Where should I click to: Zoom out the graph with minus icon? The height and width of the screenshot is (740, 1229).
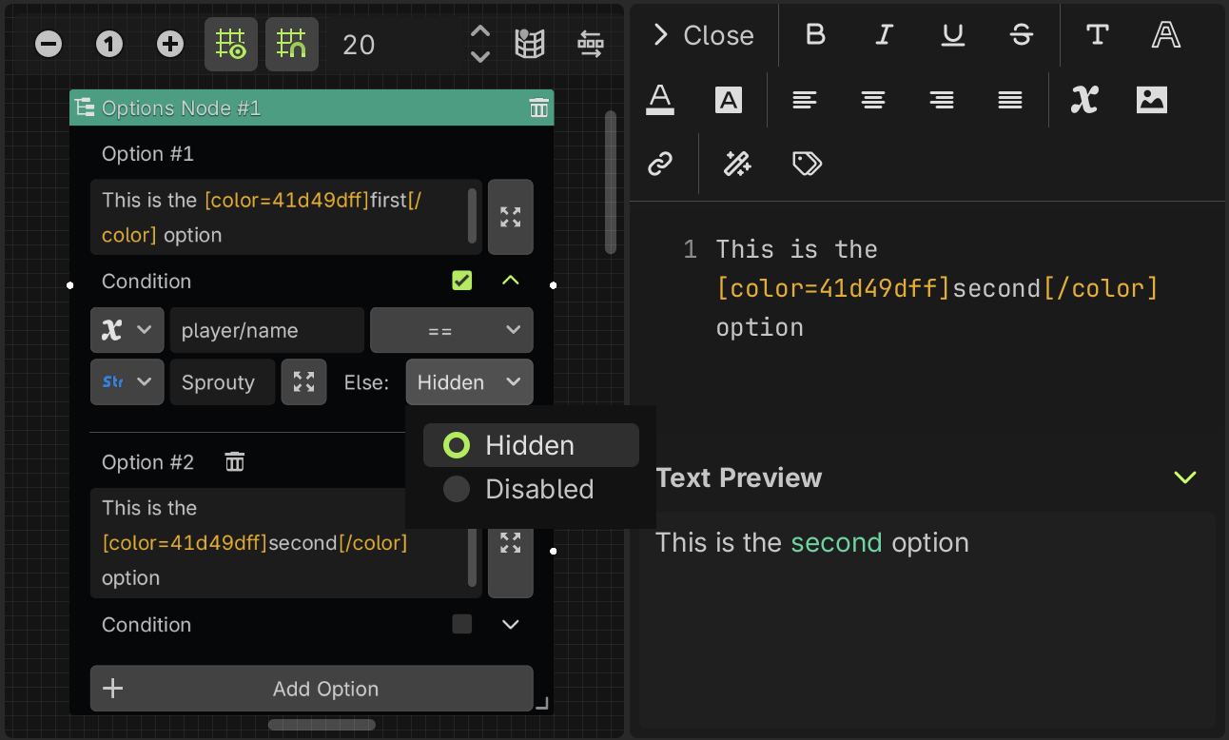tap(49, 45)
